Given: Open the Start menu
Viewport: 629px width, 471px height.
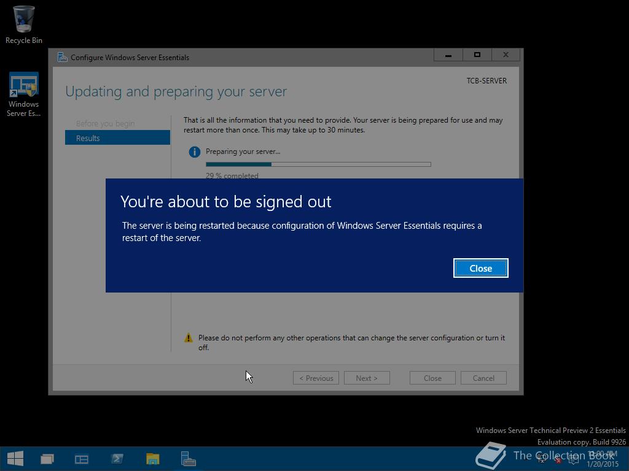Looking at the screenshot, I should (x=15, y=459).
